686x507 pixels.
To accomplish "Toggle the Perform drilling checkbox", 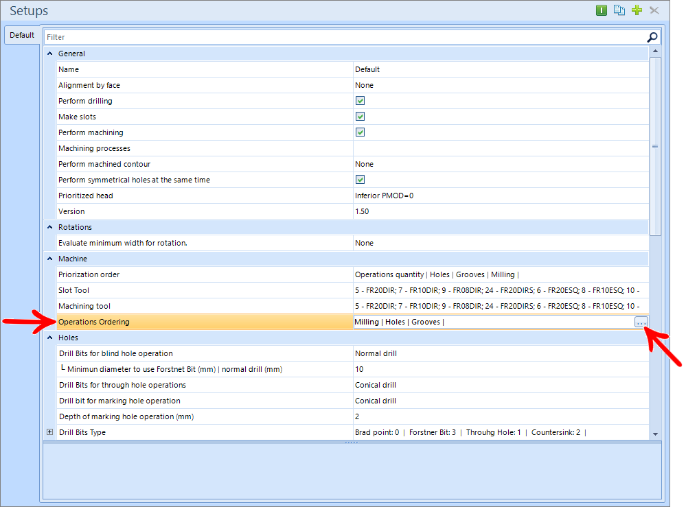I will click(x=360, y=101).
